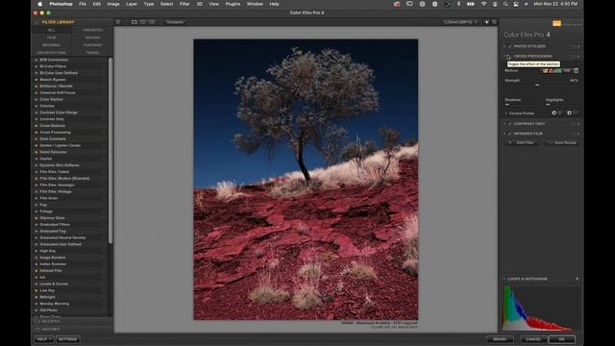Click the filter list scrollbar
Screen dimensions: 615x346
(x=111, y=151)
